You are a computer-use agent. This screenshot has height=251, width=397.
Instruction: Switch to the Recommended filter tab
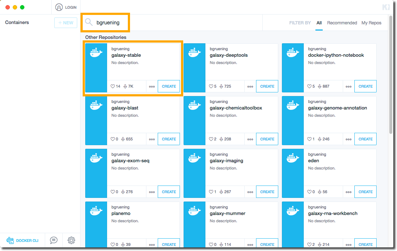(342, 23)
